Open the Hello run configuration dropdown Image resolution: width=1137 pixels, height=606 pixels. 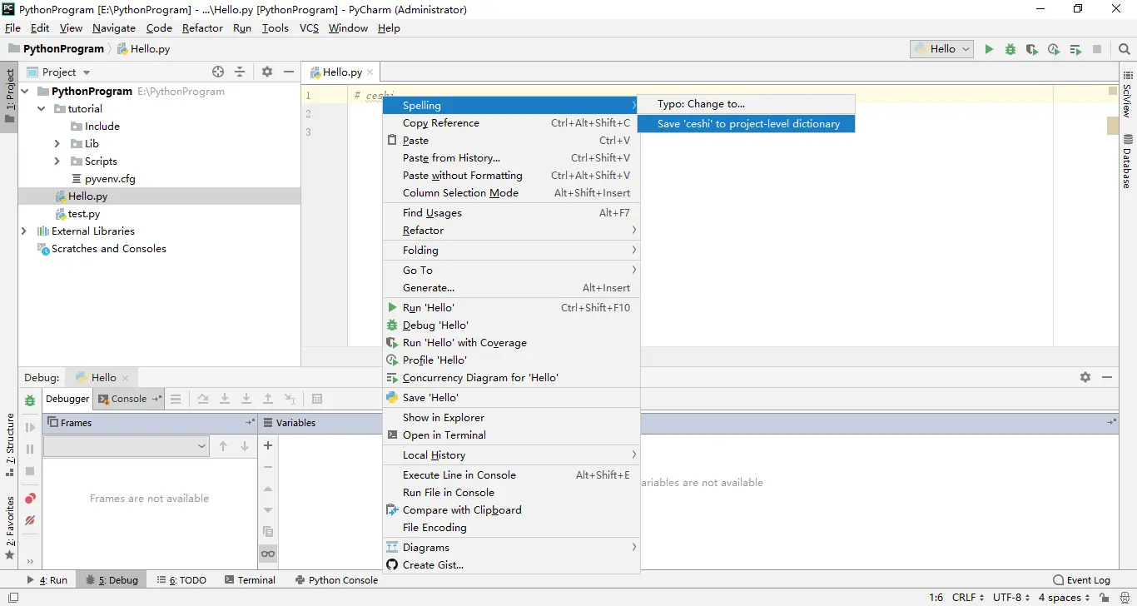coord(942,49)
